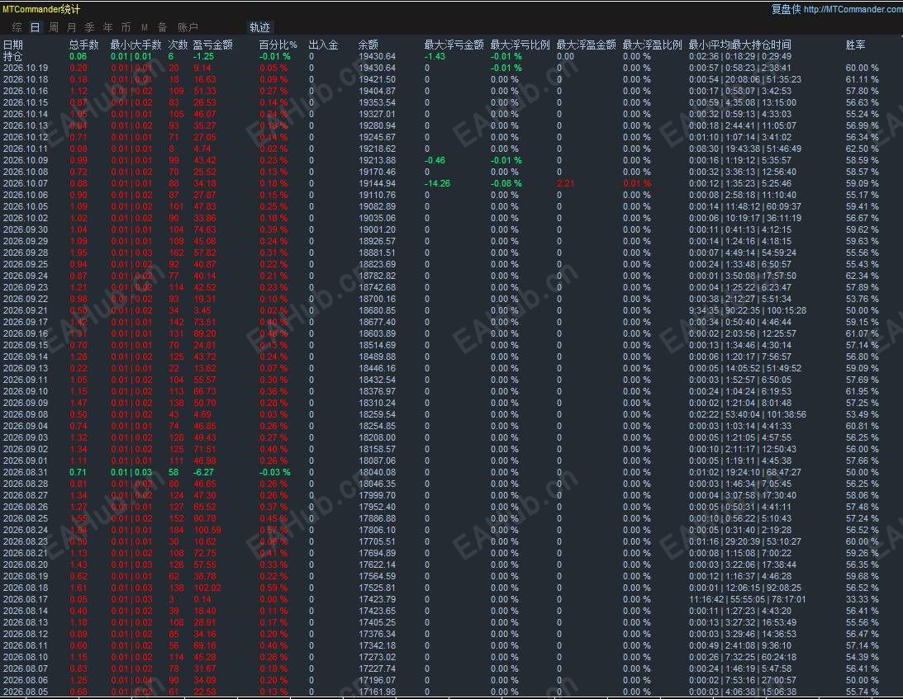Image resolution: width=903 pixels, height=699 pixels.
Task: Select the 持仓 row label
Action: [x=13, y=56]
